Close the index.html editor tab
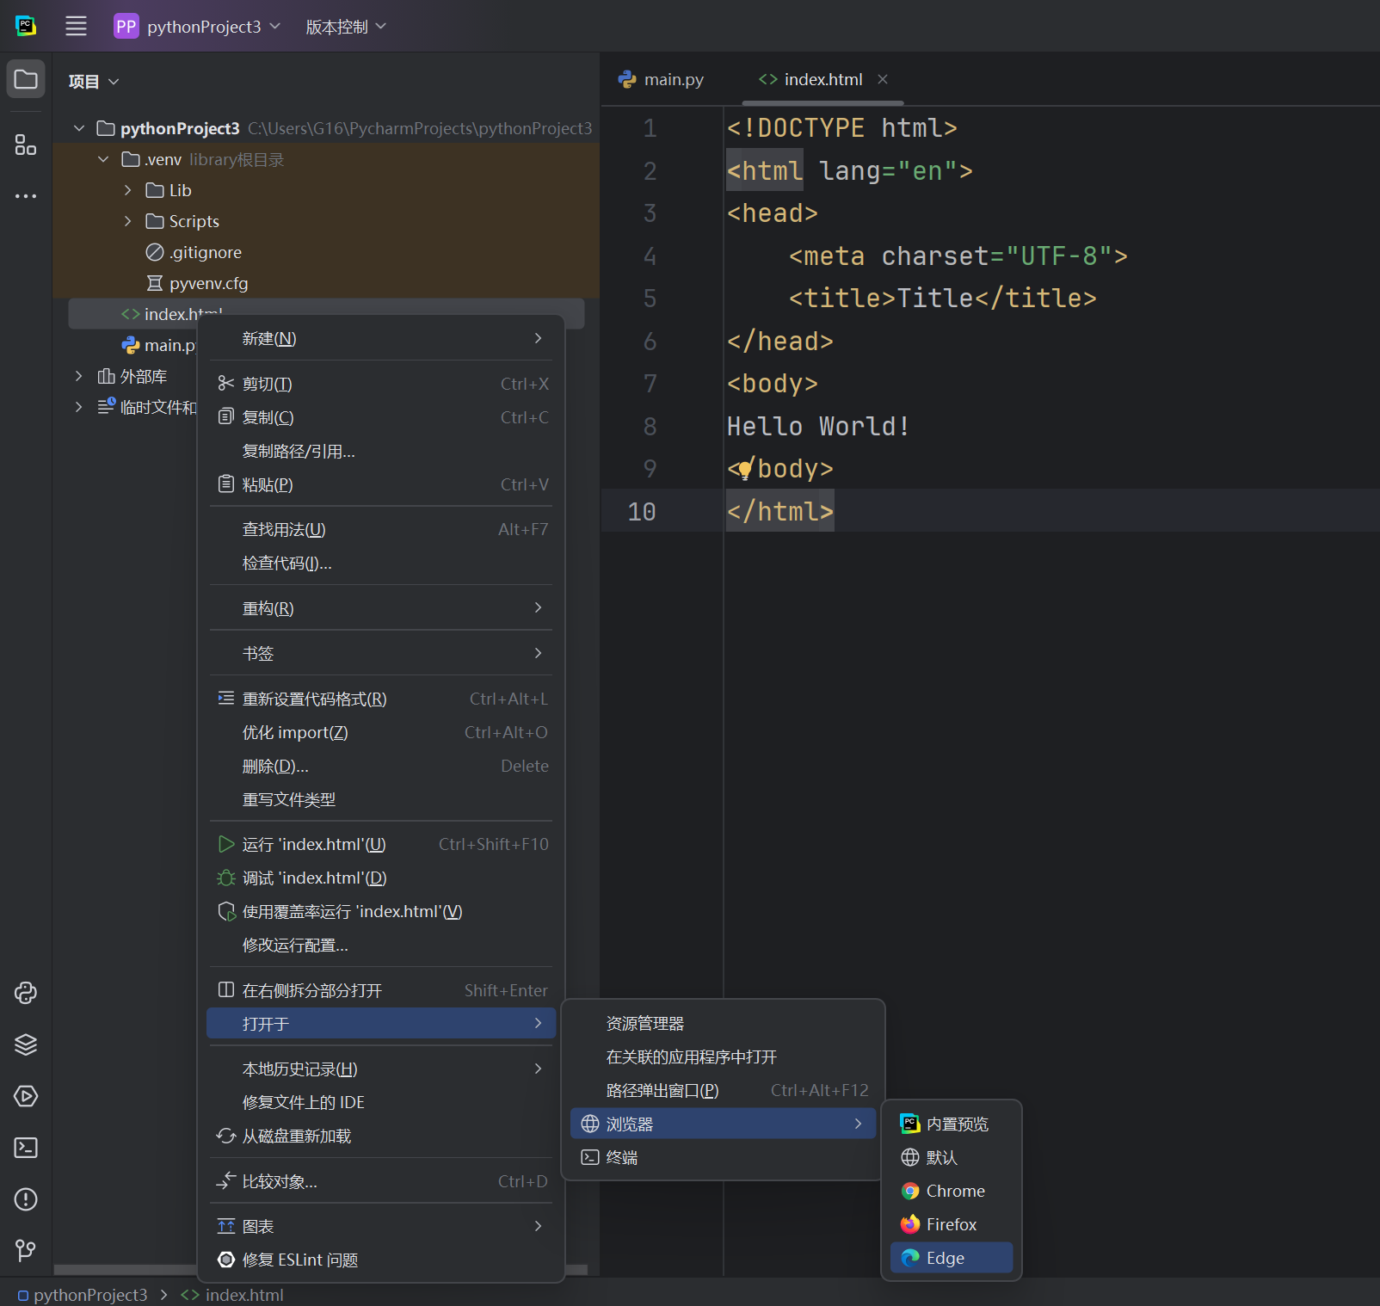Image resolution: width=1380 pixels, height=1306 pixels. [x=883, y=79]
